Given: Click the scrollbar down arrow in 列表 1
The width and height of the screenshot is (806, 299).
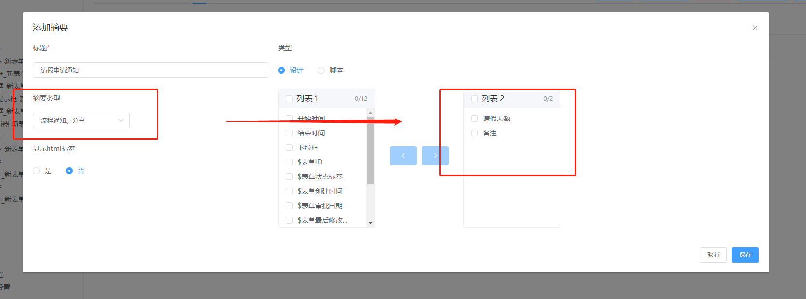Looking at the screenshot, I should click(x=370, y=223).
